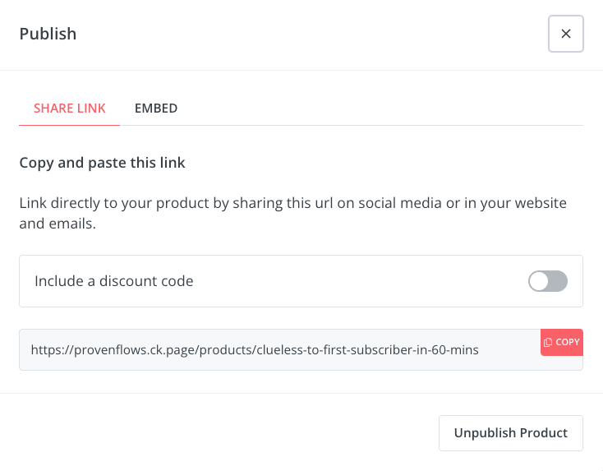
Task: Click the gray track of the discount toggle
Action: pyautogui.click(x=559, y=281)
